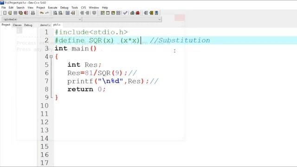The width and height of the screenshot is (297, 167).
Task: Click the 'return 0;' statement
Action: click(87, 89)
